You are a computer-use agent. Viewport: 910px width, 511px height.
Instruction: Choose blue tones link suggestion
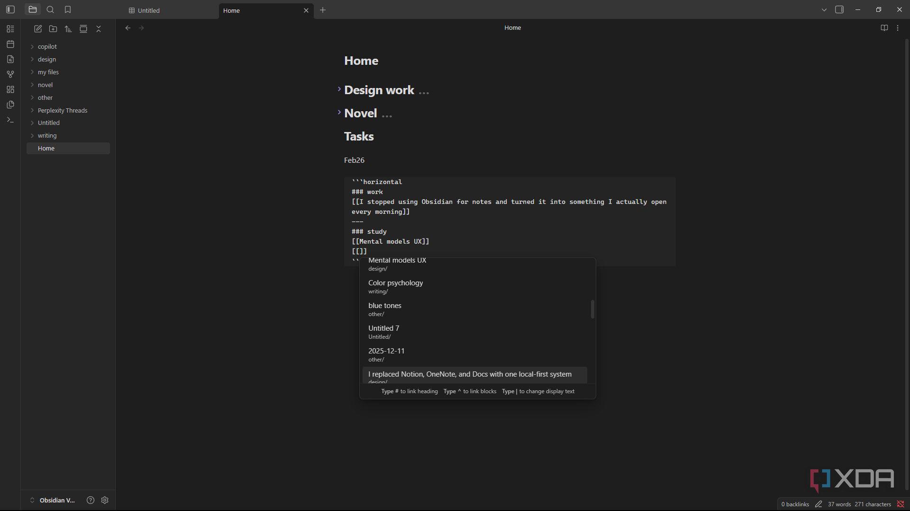475,309
